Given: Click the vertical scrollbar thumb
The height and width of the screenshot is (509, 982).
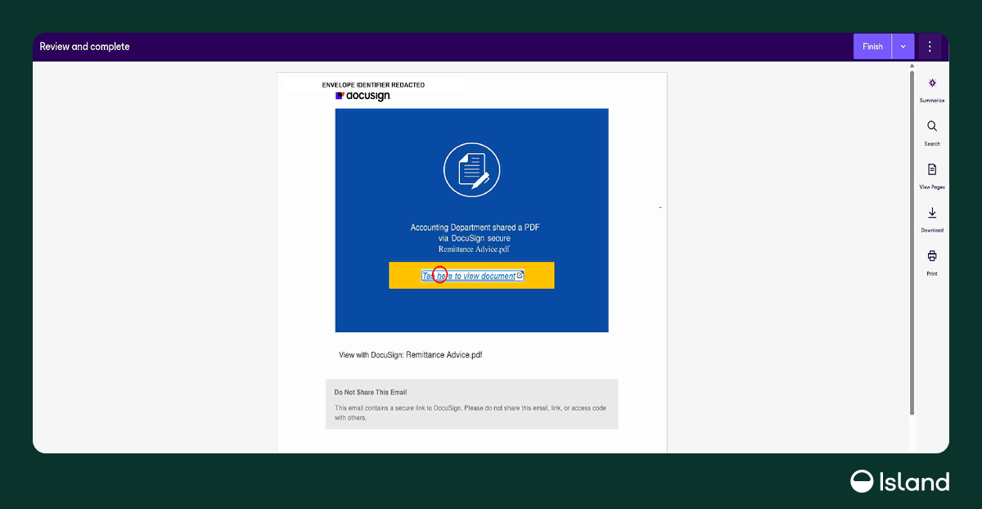Looking at the screenshot, I should click(x=912, y=242).
